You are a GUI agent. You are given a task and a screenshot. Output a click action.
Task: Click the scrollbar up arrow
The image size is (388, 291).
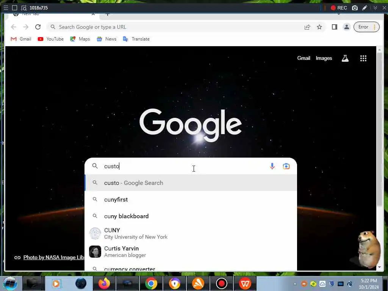click(x=379, y=50)
